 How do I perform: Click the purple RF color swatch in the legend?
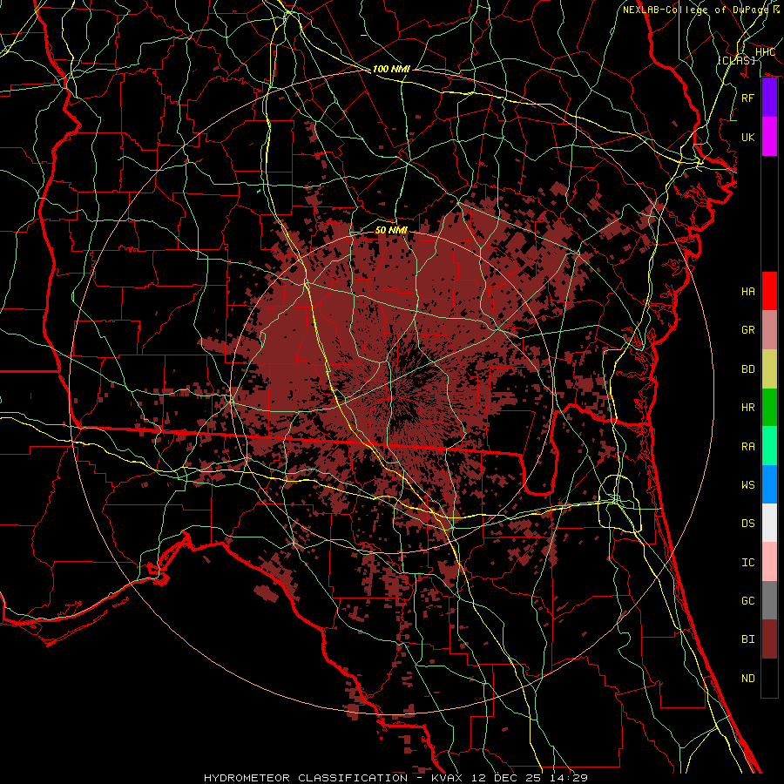769,98
